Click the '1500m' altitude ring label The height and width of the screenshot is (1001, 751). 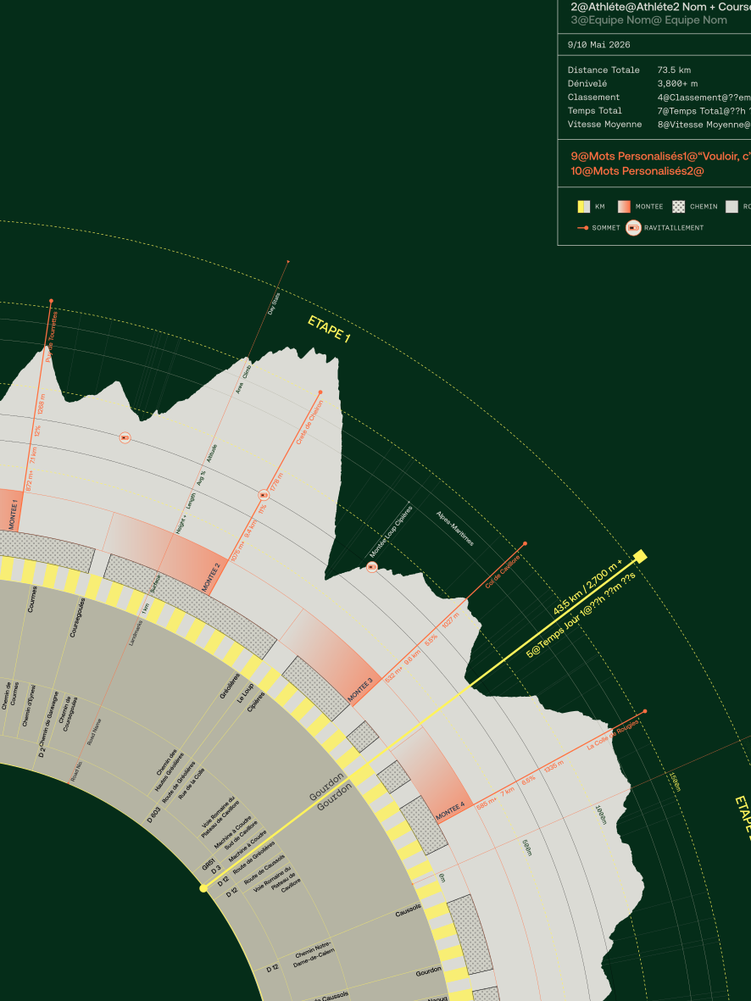[675, 782]
